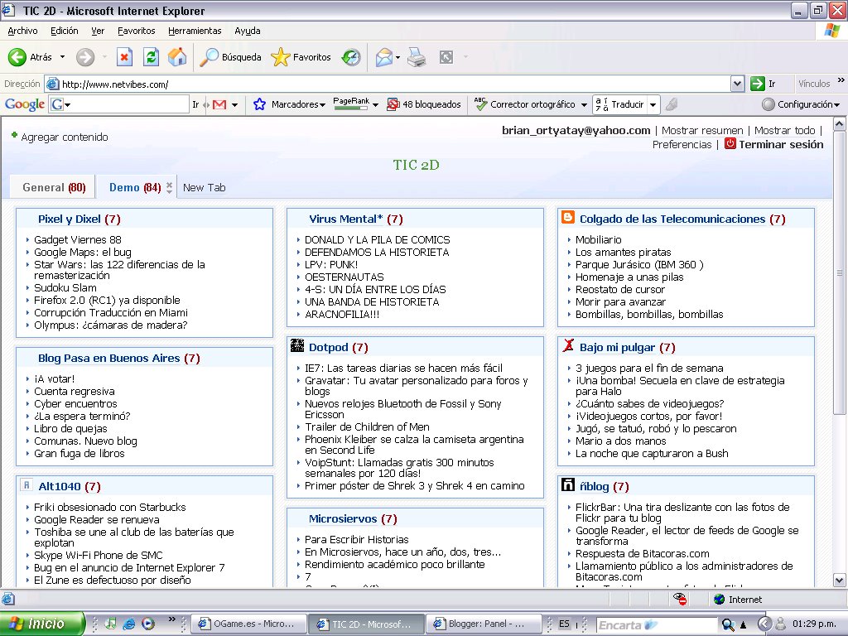Open the Home page icon in toolbar
The width and height of the screenshot is (848, 636).
(177, 57)
